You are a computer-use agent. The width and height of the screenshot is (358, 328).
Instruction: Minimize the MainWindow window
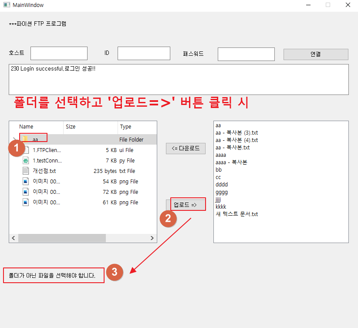[x=308, y=5]
